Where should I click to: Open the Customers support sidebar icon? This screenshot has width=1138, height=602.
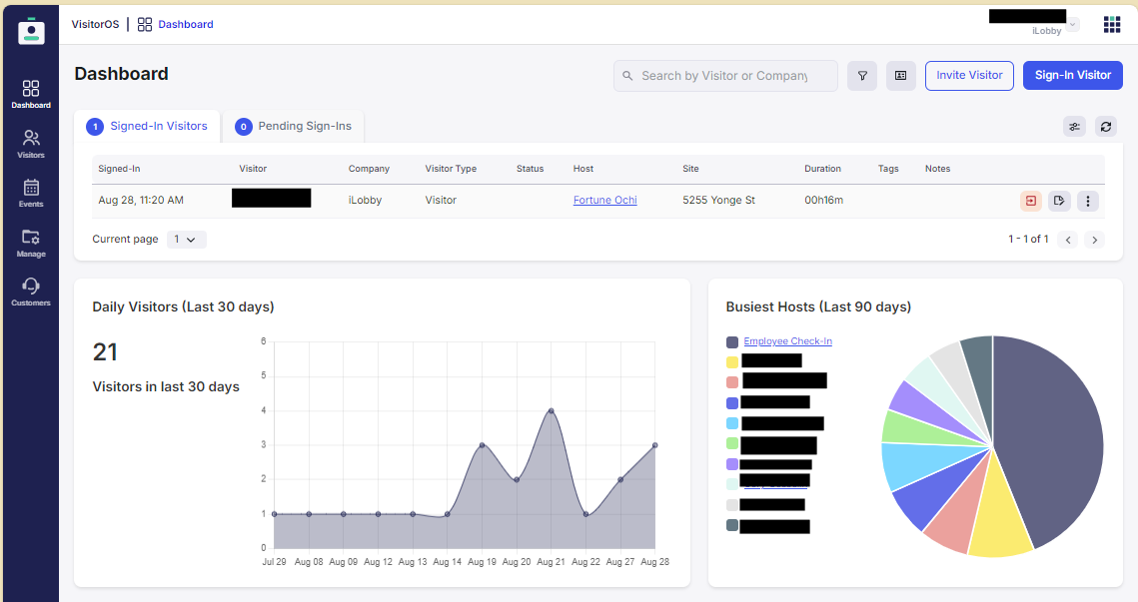[31, 293]
